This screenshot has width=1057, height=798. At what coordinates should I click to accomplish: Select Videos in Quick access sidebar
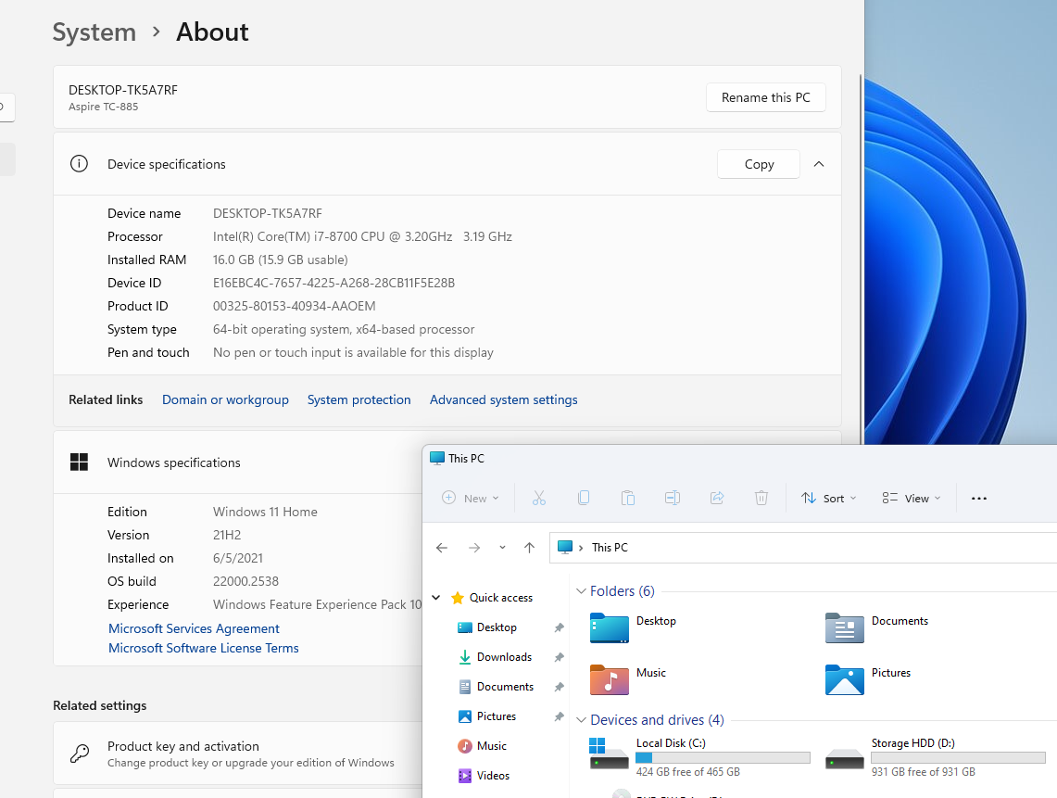tap(493, 776)
